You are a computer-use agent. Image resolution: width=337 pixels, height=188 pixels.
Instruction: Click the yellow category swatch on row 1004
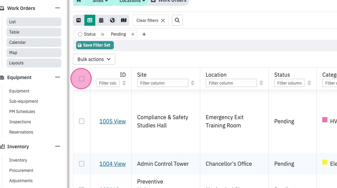[325, 162]
